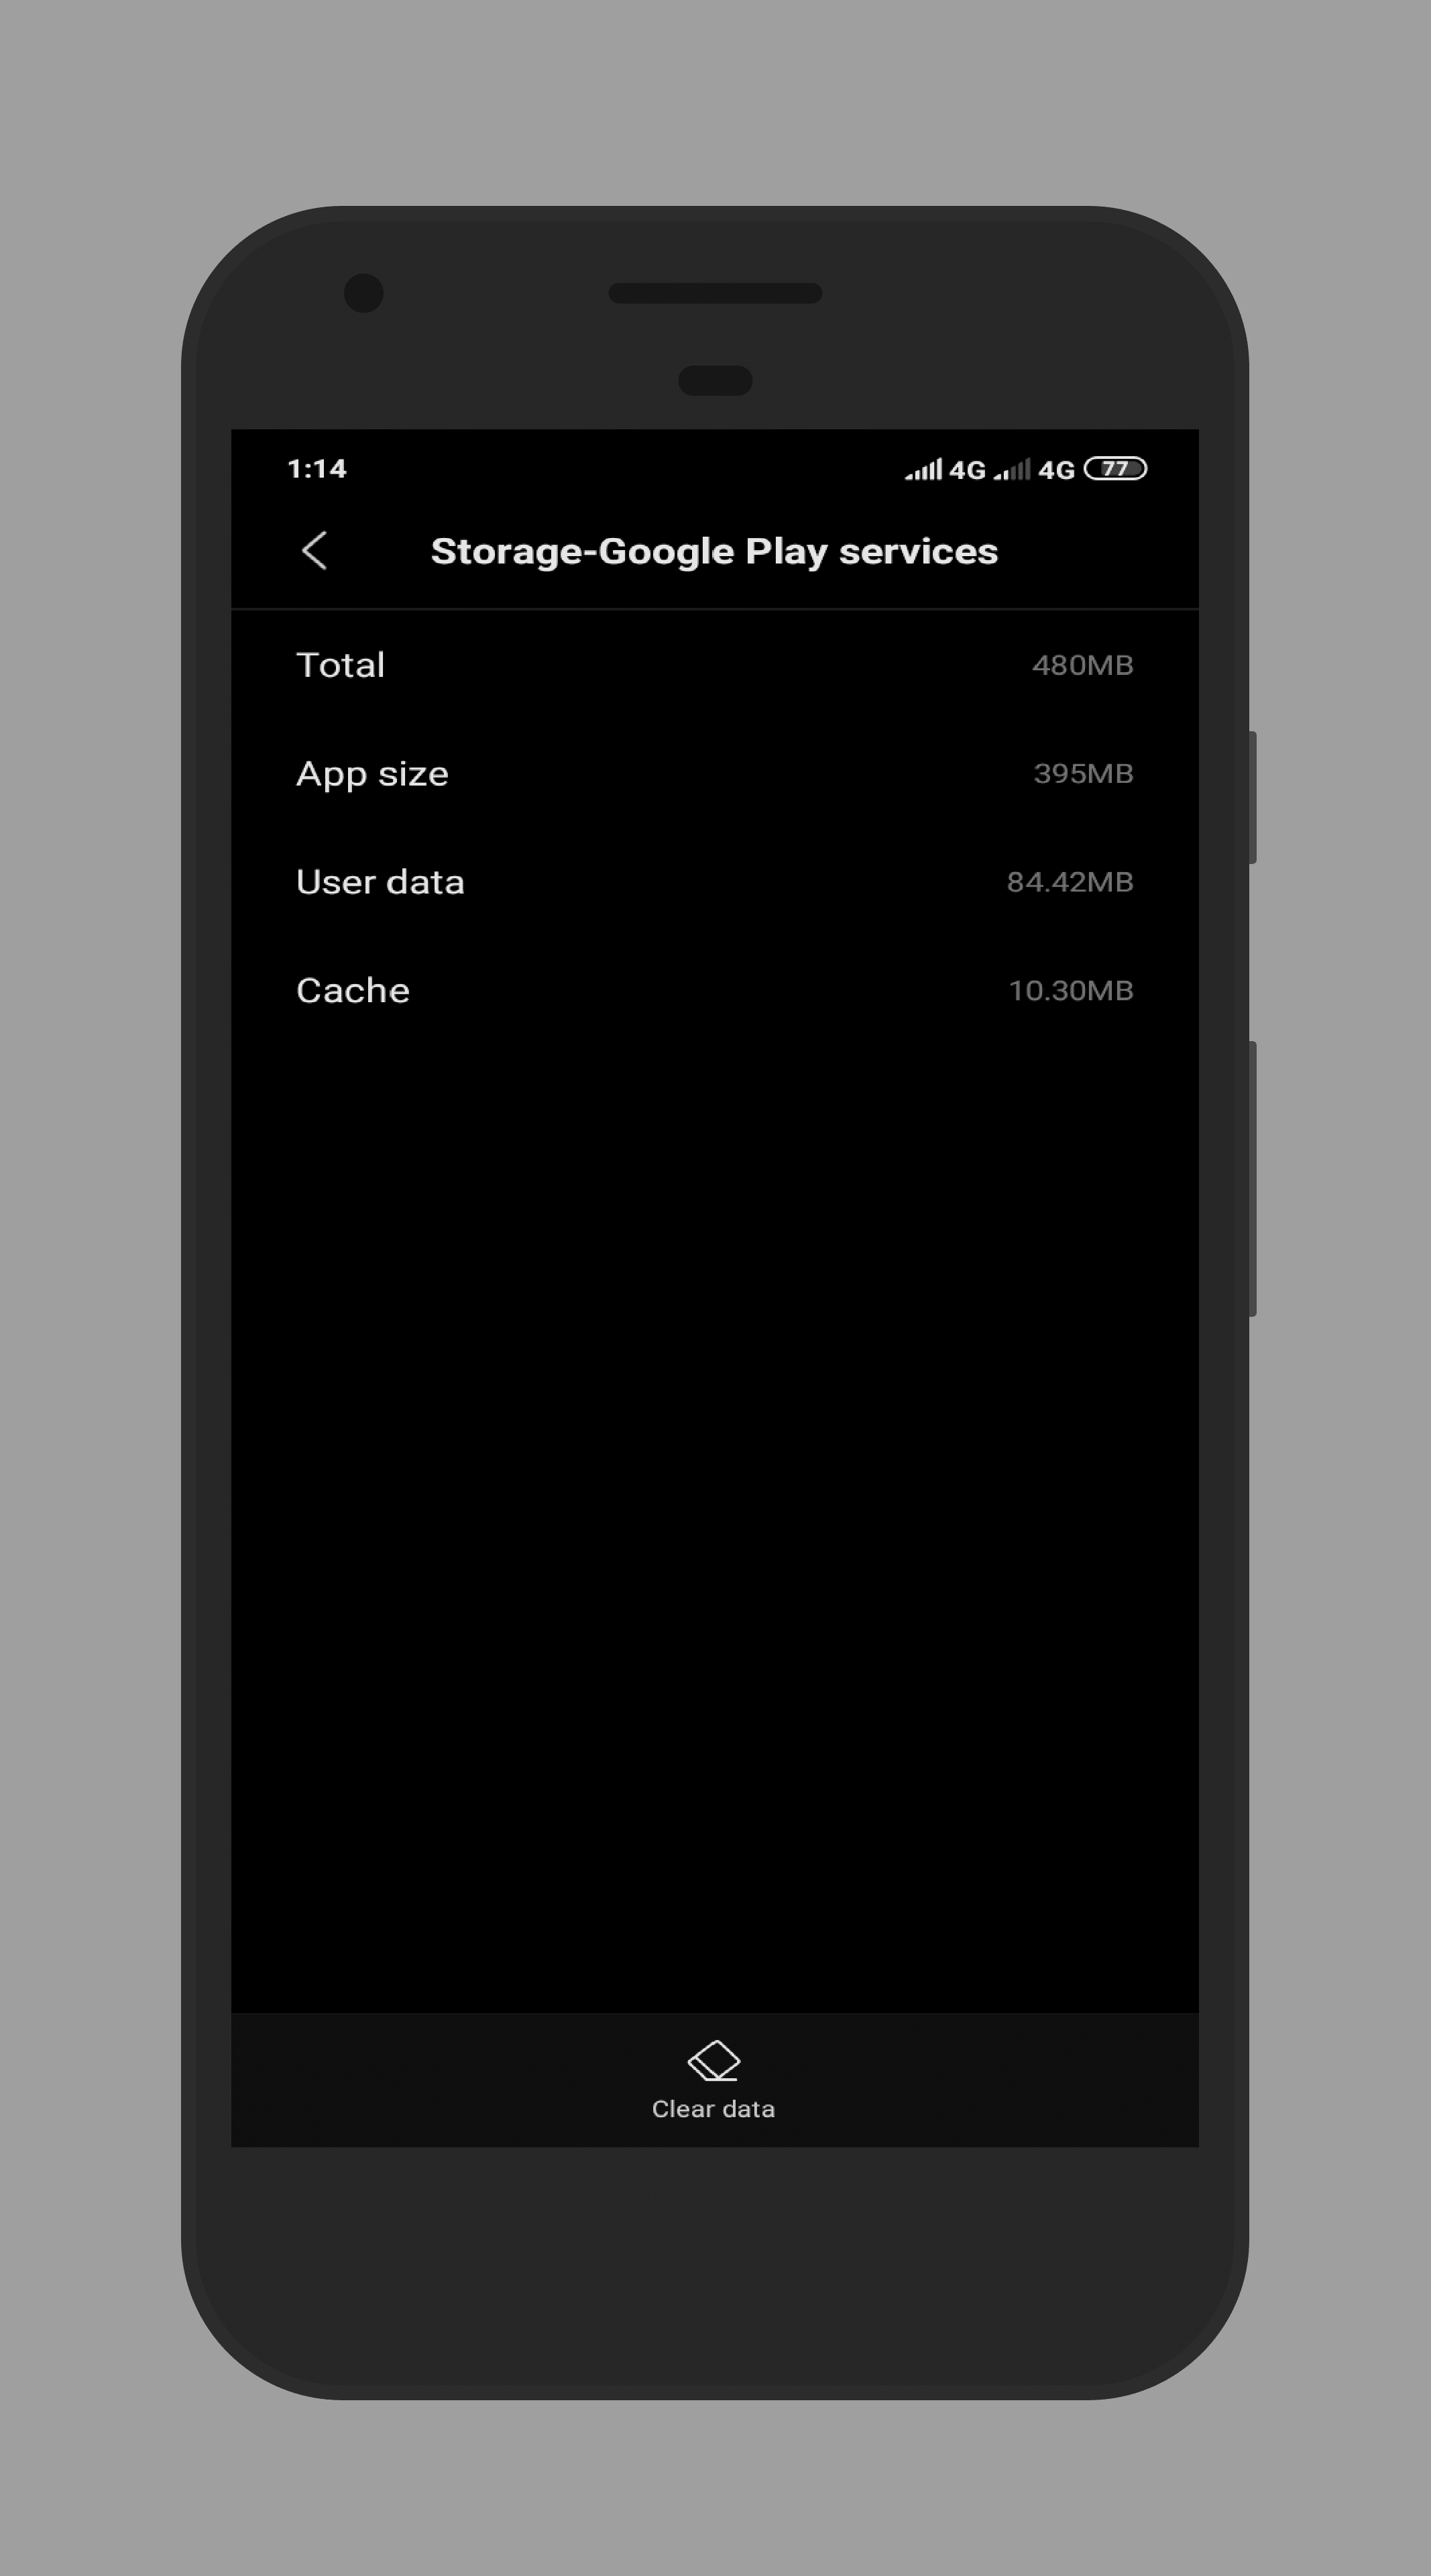The height and width of the screenshot is (2576, 1431).
Task: Select the App size row 395MB
Action: (715, 771)
